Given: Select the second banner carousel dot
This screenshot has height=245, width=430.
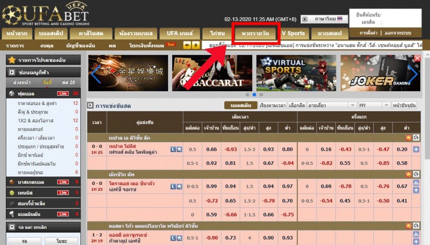Looking at the screenshot, I should (x=254, y=95).
